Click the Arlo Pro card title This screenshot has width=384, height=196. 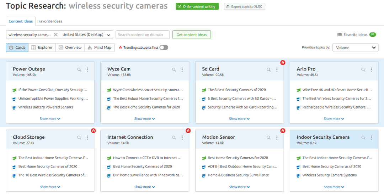(x=306, y=69)
